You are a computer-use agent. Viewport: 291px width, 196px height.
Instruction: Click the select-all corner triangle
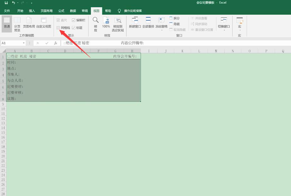[x=4, y=51]
